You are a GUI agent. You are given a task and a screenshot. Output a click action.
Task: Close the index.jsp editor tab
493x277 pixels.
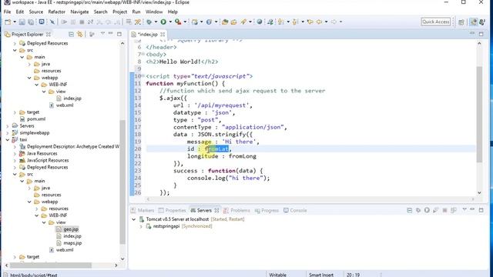(x=163, y=34)
